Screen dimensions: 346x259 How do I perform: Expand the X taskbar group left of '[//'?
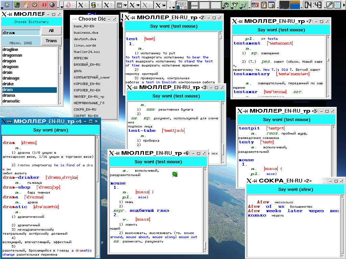coord(138,5)
